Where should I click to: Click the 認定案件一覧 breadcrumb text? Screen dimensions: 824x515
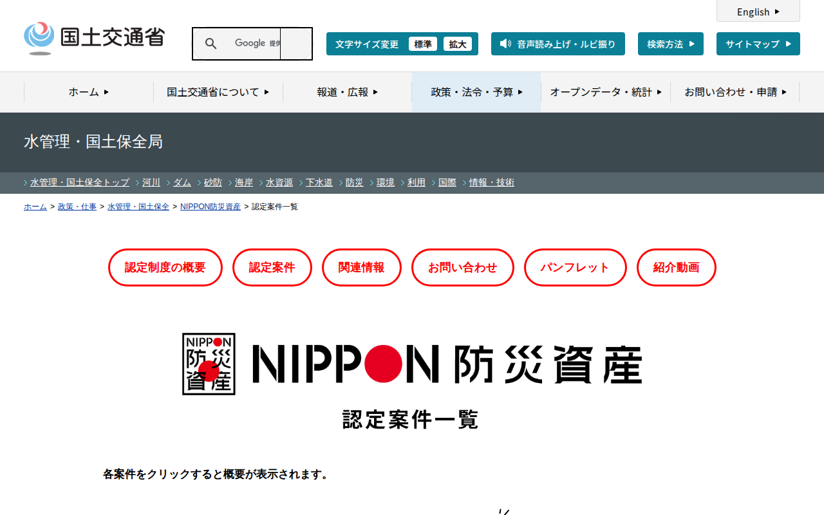[x=275, y=207]
